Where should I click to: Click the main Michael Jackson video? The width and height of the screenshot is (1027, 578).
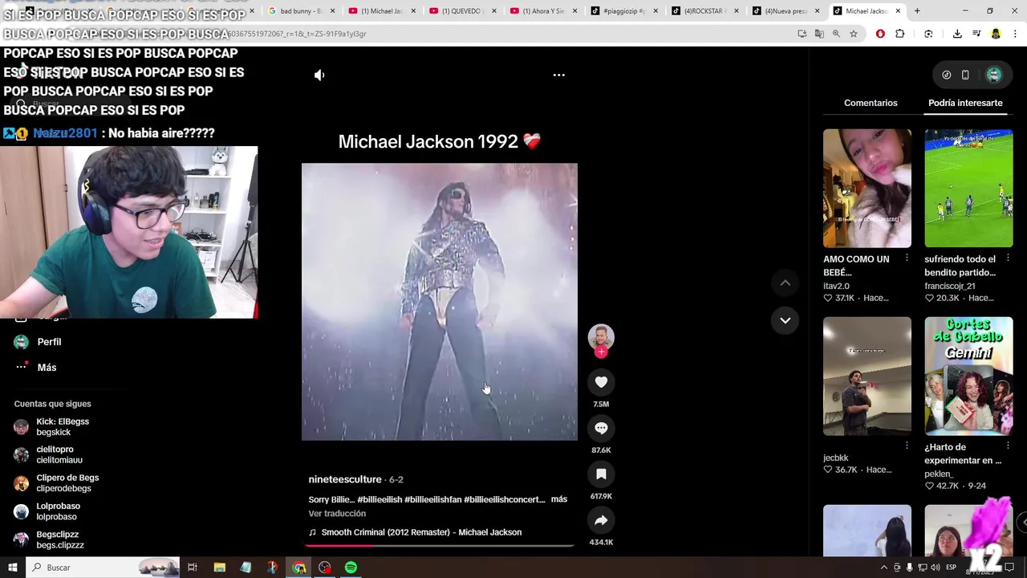click(439, 302)
